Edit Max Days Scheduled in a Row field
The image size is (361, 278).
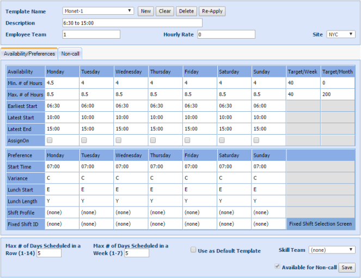click(49, 253)
